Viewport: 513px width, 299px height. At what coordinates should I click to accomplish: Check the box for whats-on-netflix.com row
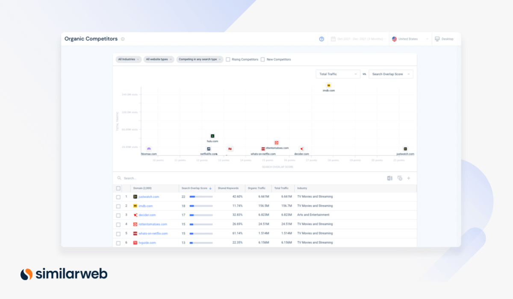118,234
